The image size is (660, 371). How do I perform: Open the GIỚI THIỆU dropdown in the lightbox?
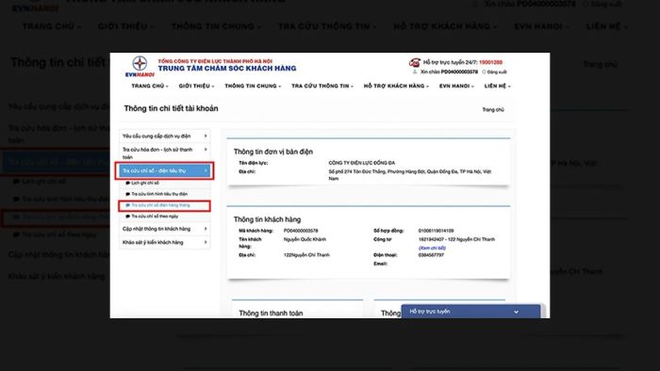(x=196, y=86)
